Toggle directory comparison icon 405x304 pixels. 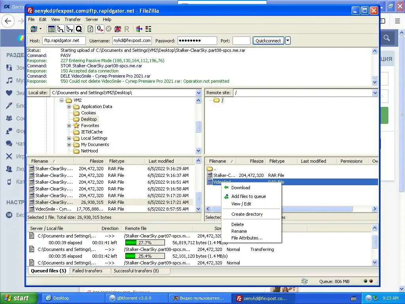pyautogui.click(x=148, y=29)
